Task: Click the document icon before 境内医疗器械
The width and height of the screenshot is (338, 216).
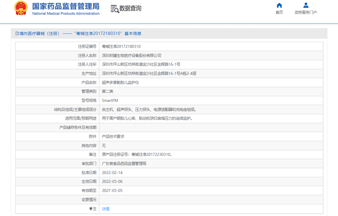Action: coord(17,33)
